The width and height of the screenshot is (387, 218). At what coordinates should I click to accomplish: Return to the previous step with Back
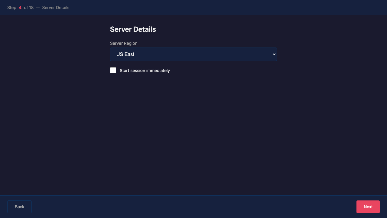point(19,207)
